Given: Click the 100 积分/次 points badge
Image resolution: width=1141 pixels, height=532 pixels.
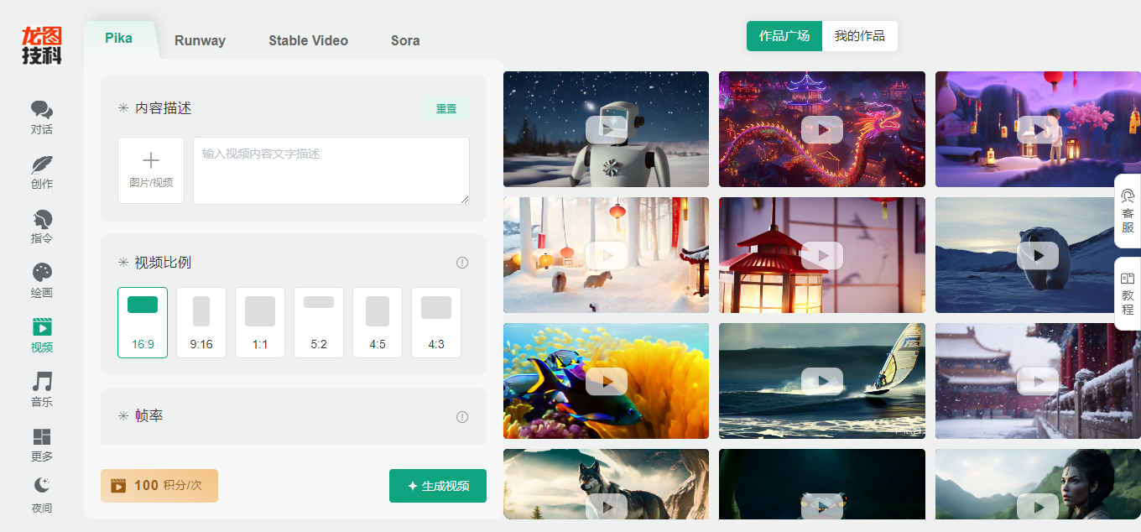Looking at the screenshot, I should coord(159,486).
